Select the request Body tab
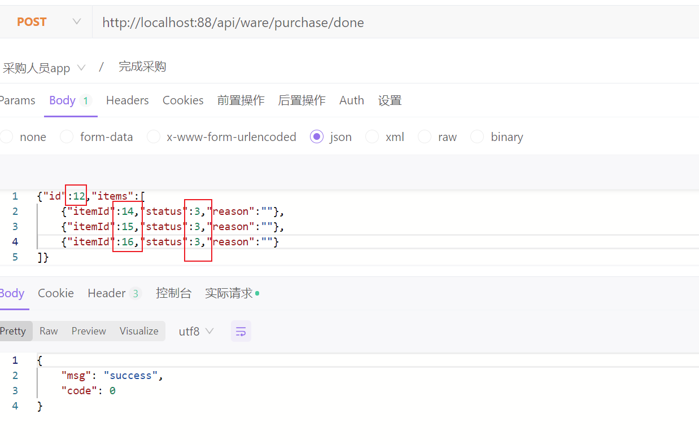 70,100
